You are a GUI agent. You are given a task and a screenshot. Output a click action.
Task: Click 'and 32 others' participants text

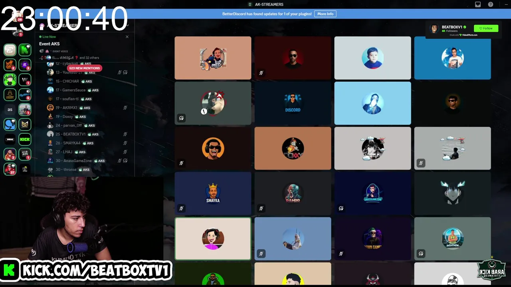pyautogui.click(x=89, y=58)
